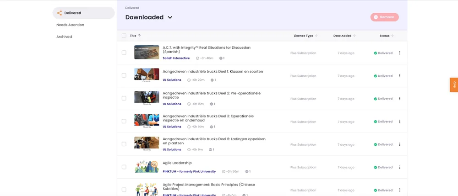Image resolution: width=458 pixels, height=196 pixels.
Task: Sort by Date Added column
Action: [344, 36]
